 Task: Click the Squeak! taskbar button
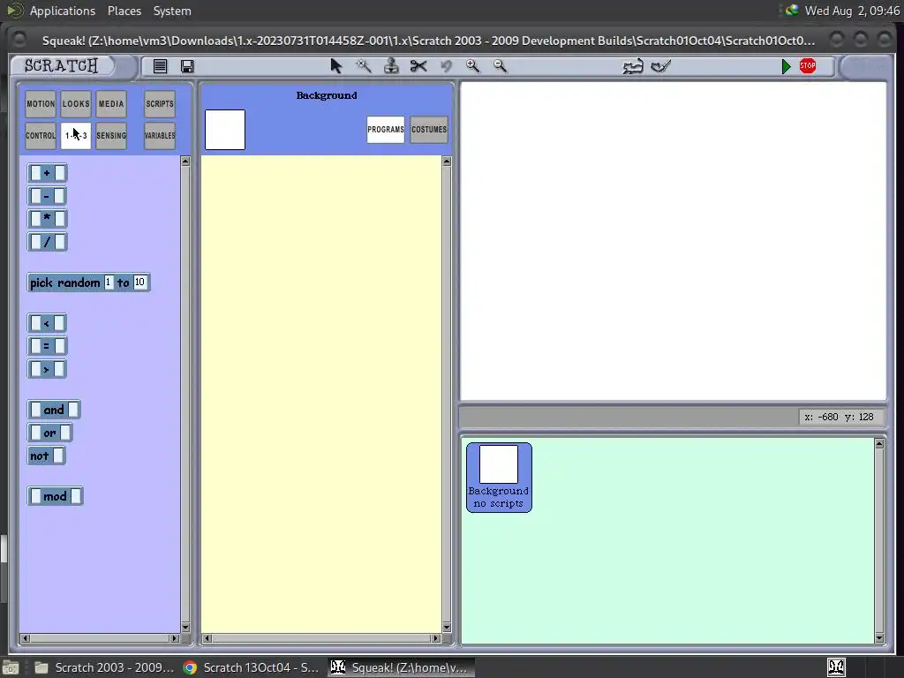coord(402,667)
